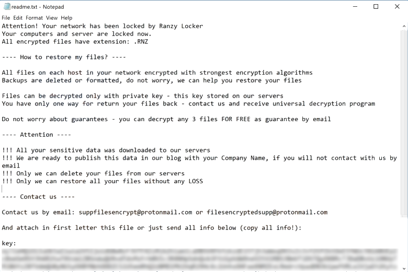Place cursor on filesencryptedsupp@protonmail.com address
The height and width of the screenshot is (272, 408).
pyautogui.click(x=267, y=212)
